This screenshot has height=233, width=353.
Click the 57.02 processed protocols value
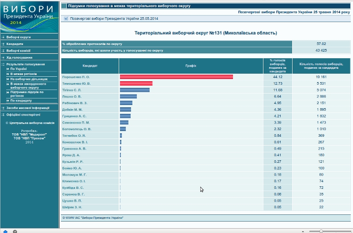click(321, 44)
